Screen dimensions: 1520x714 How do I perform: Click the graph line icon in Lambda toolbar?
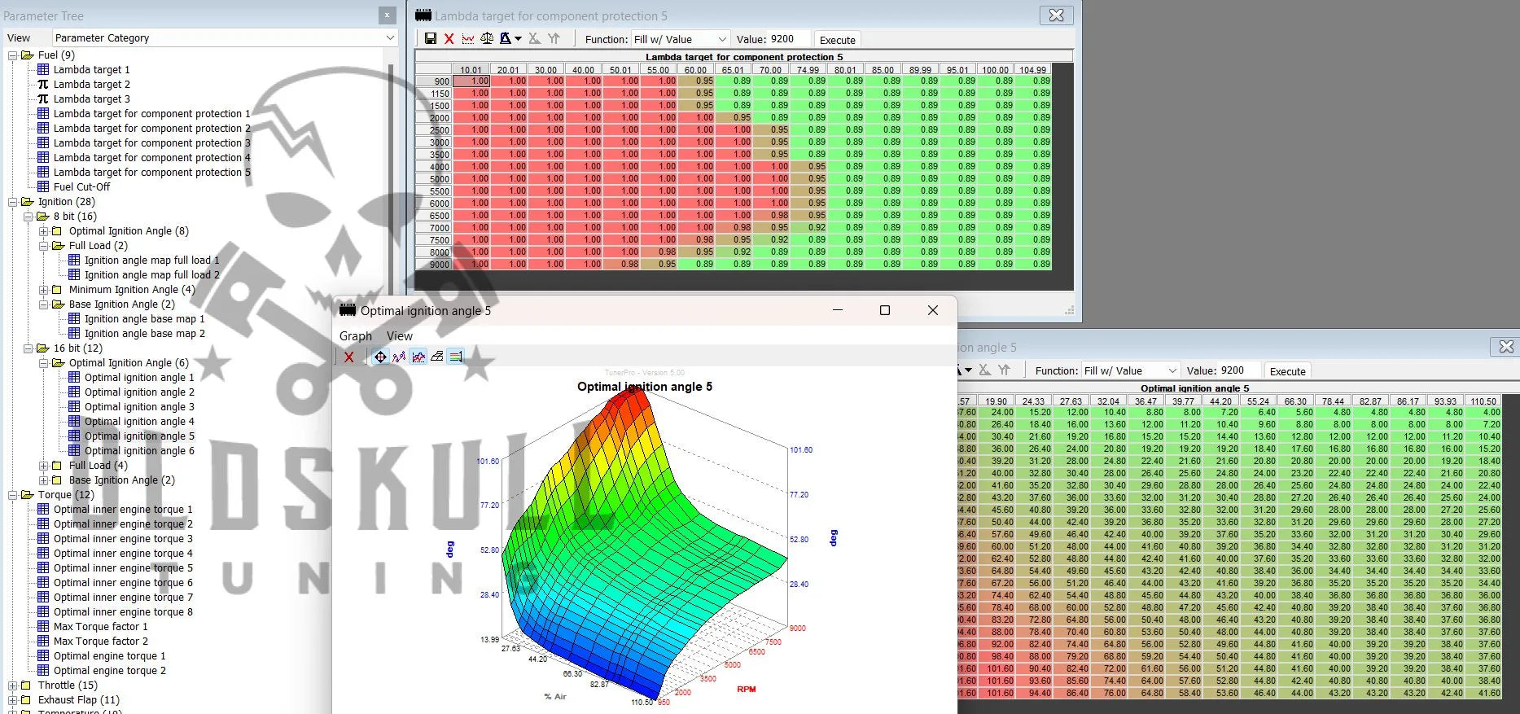[x=468, y=39]
